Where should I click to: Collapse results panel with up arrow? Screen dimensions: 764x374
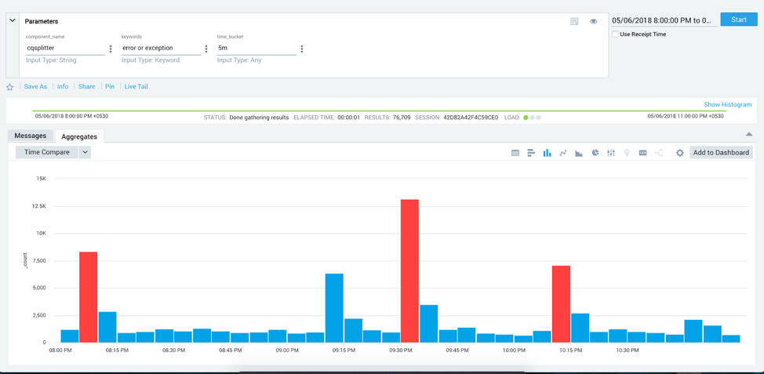[749, 134]
